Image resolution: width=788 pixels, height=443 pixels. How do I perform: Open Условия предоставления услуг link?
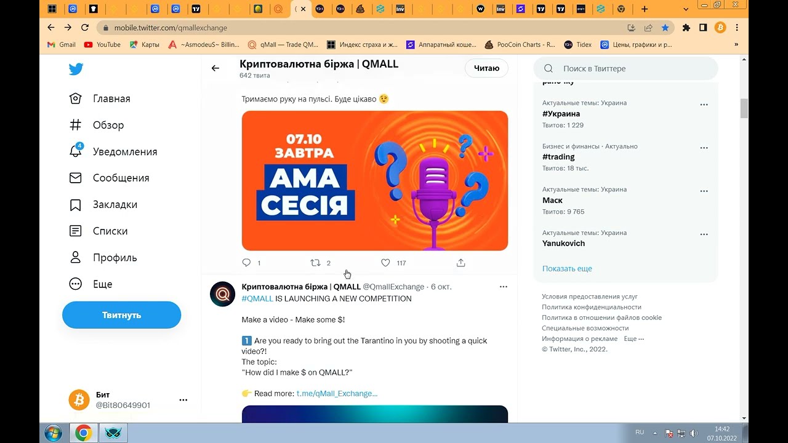(x=590, y=297)
